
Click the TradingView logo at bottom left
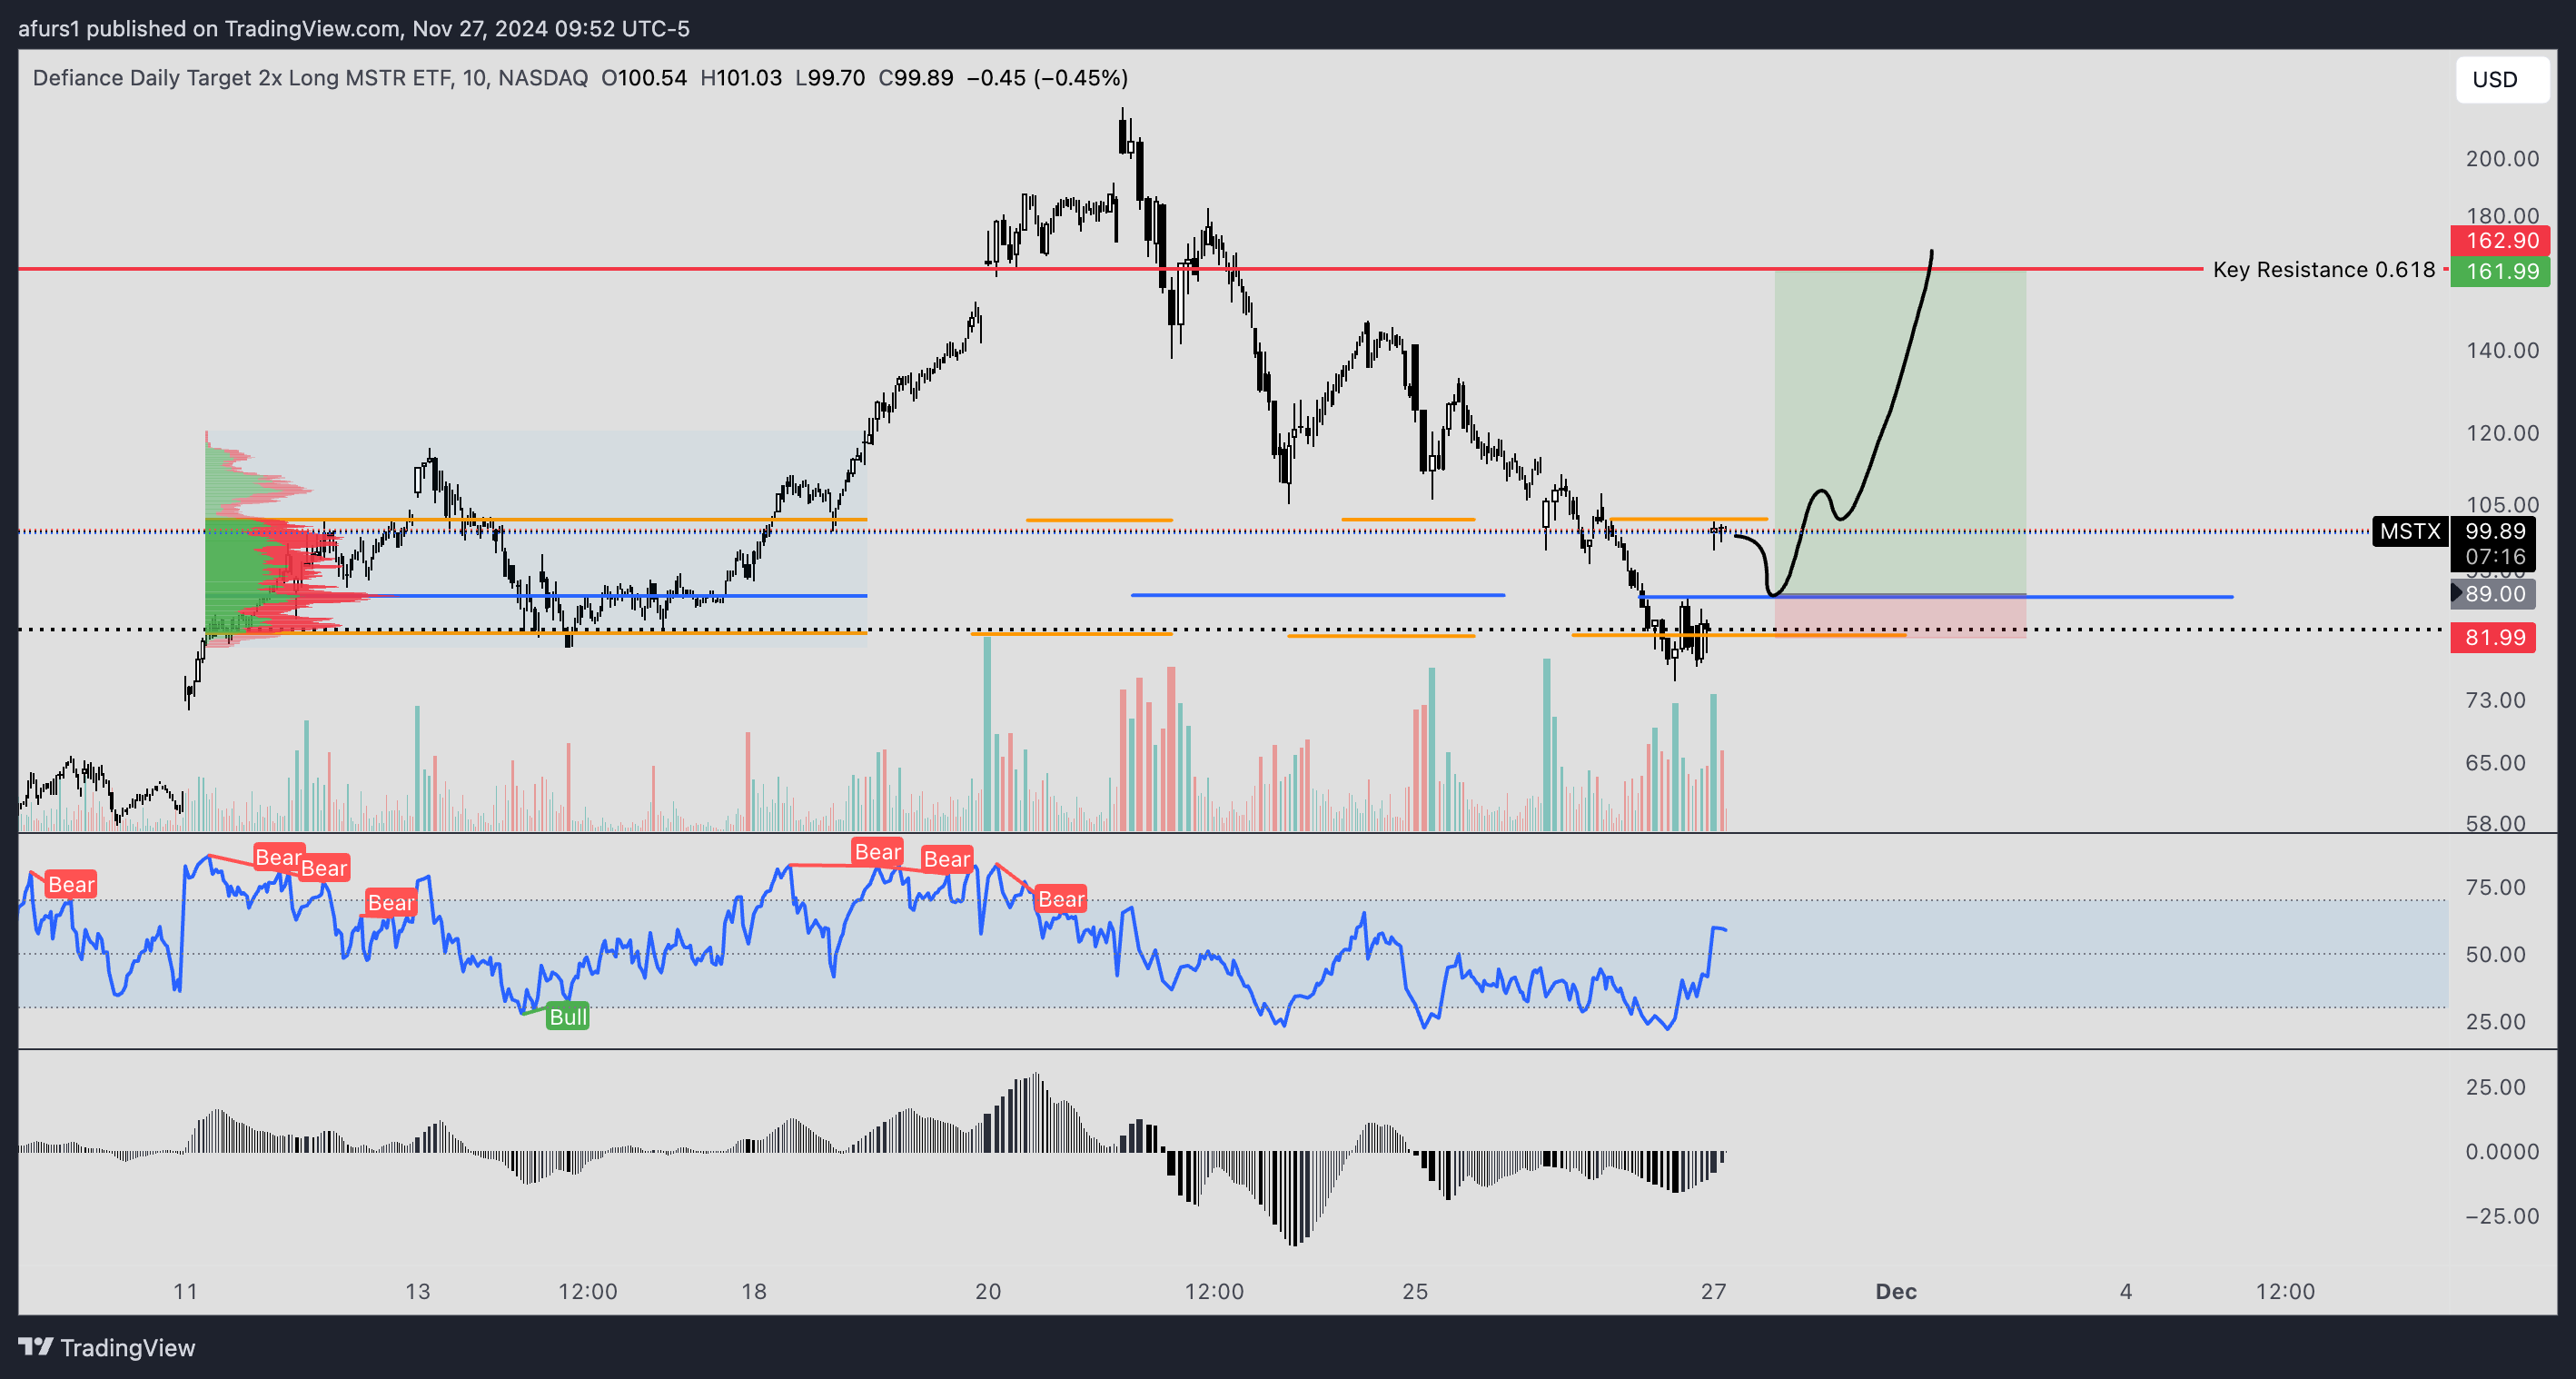tap(107, 1347)
